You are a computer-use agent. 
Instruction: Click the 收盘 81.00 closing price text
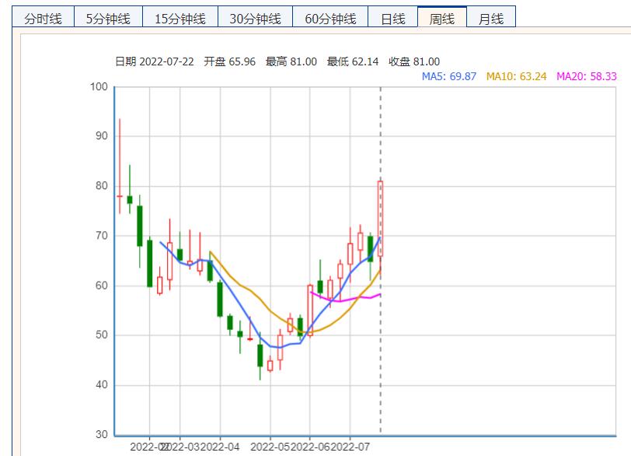click(414, 61)
